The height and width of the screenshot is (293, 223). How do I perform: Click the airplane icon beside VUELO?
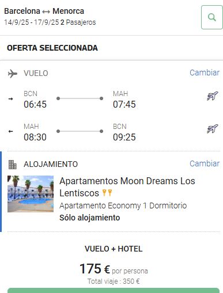[13, 74]
